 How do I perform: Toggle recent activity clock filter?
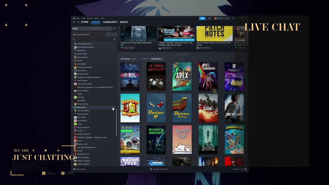click(112, 34)
